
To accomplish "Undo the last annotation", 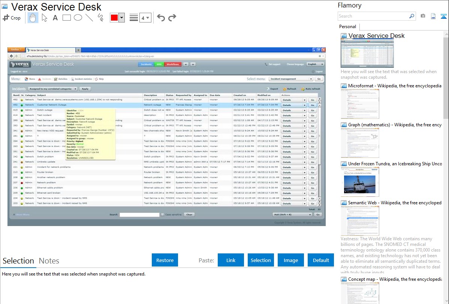I will click(x=161, y=18).
